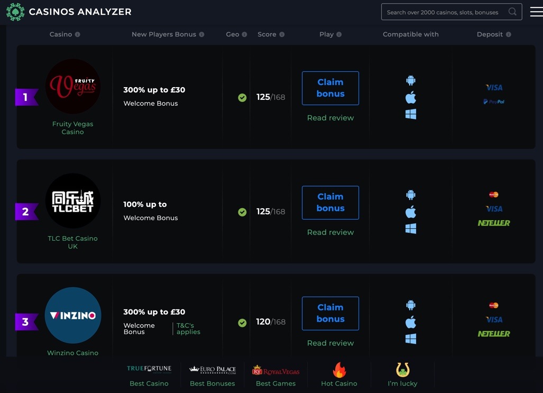Click Visa icon in Fruity Vegas row
This screenshot has height=393, width=543.
tap(494, 88)
